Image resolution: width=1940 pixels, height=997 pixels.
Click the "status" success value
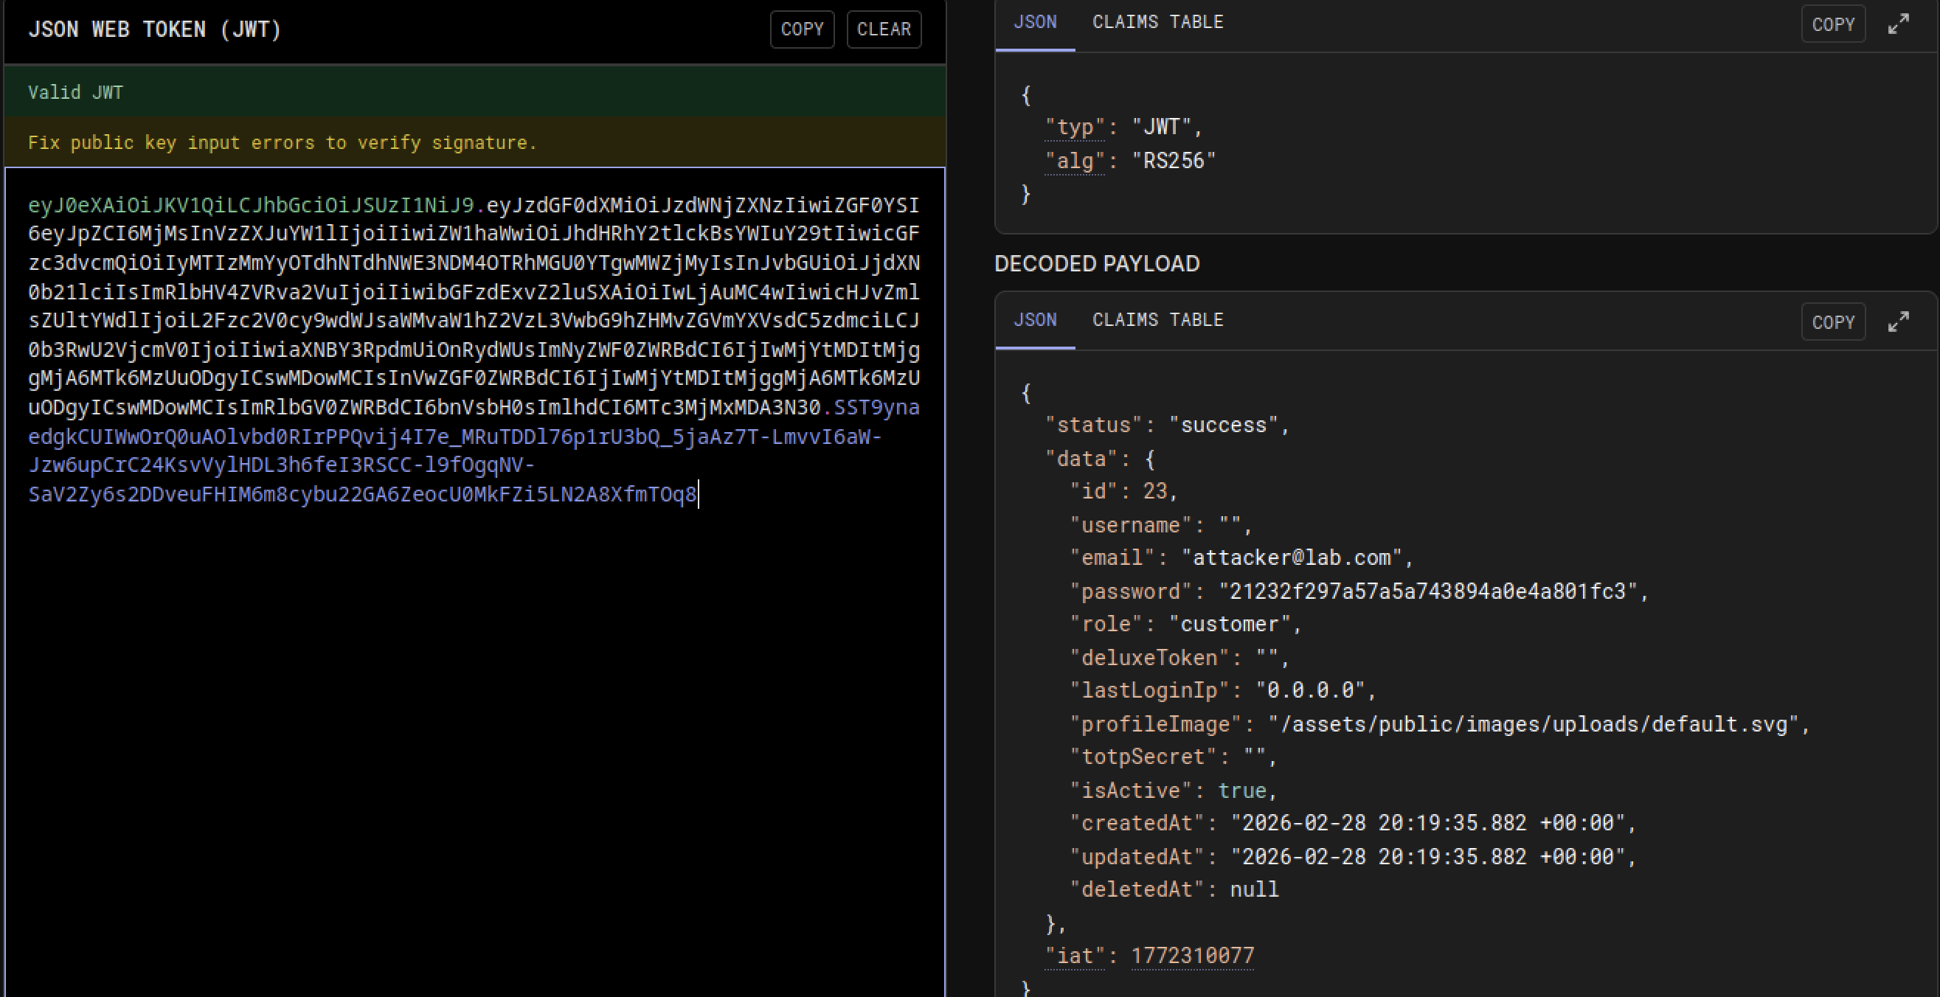tap(1224, 425)
